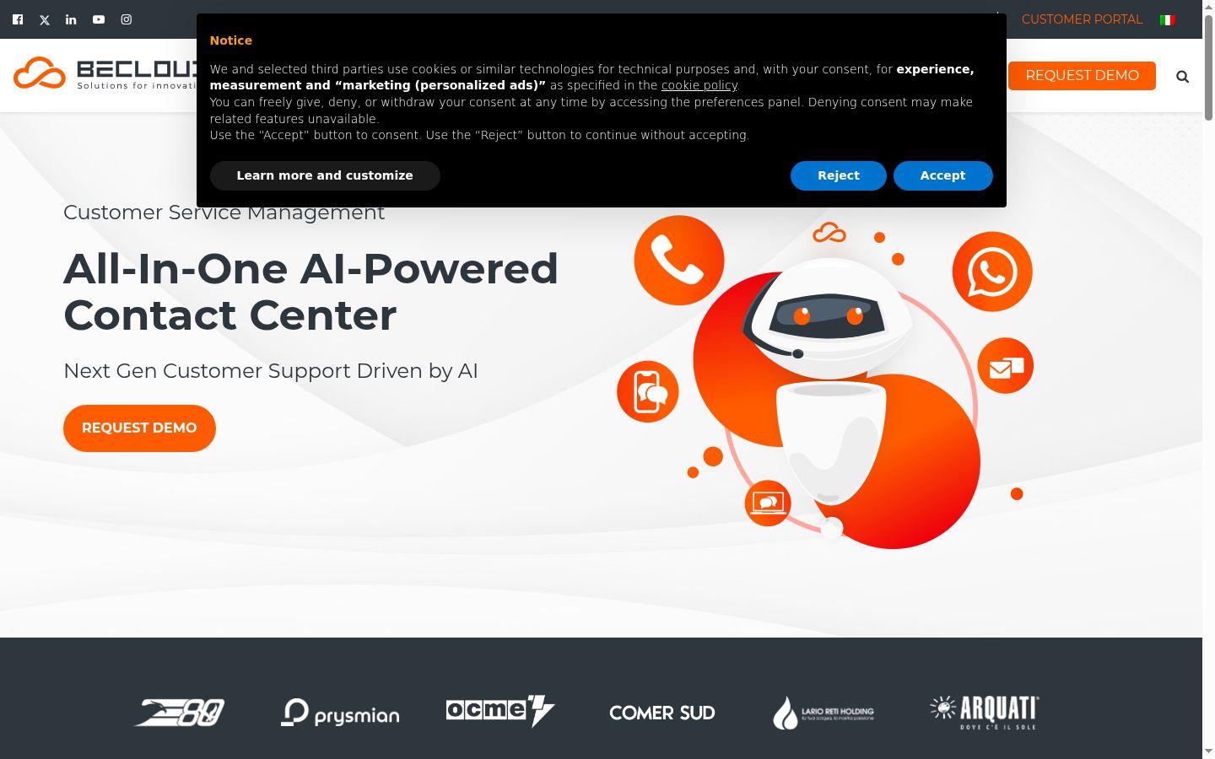This screenshot has width=1215, height=759.
Task: Click the page's vertical scrollbar thumb
Action: pyautogui.click(x=1208, y=67)
